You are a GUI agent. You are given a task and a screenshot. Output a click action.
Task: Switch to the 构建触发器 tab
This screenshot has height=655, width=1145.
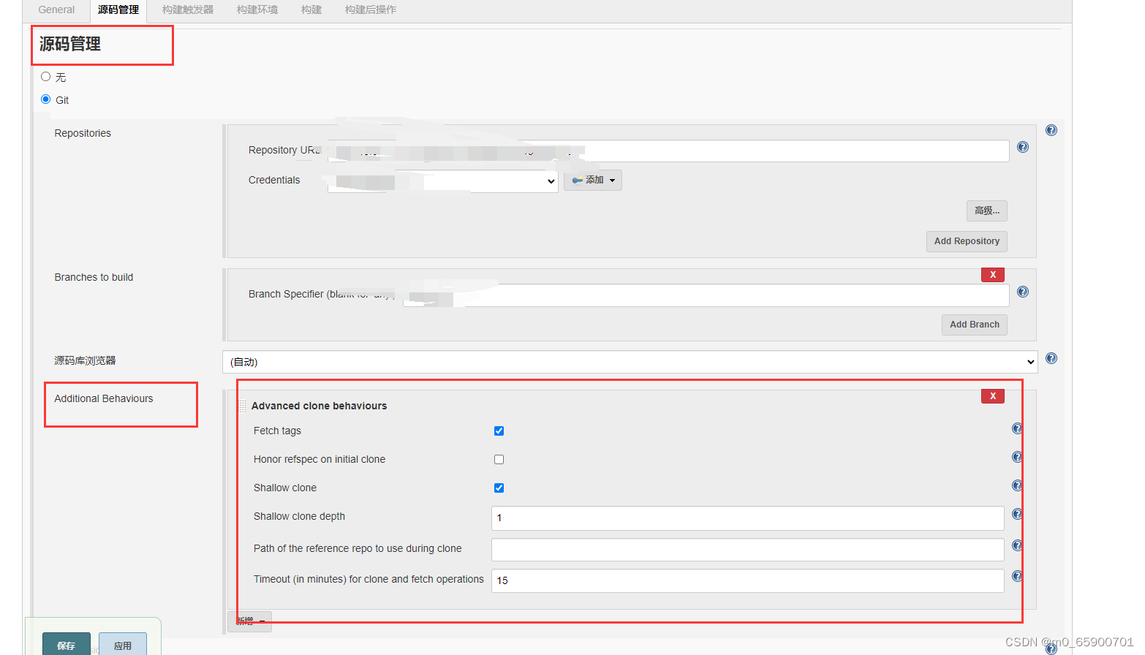[x=187, y=10]
